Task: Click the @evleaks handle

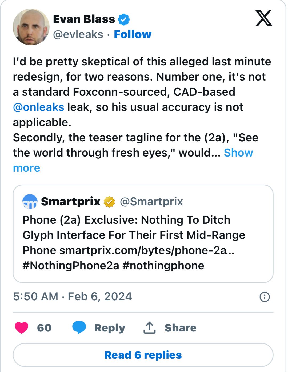Action: 78,34
